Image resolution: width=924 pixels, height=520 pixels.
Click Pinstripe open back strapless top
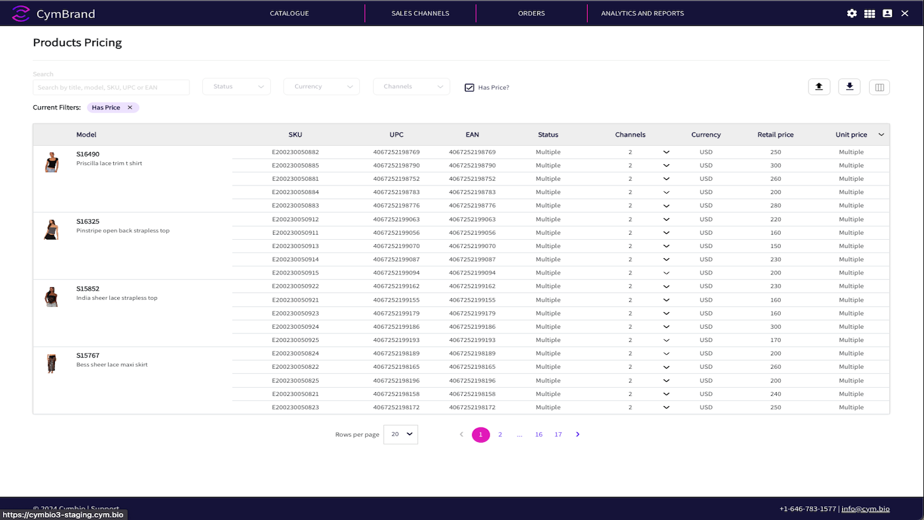pyautogui.click(x=123, y=231)
